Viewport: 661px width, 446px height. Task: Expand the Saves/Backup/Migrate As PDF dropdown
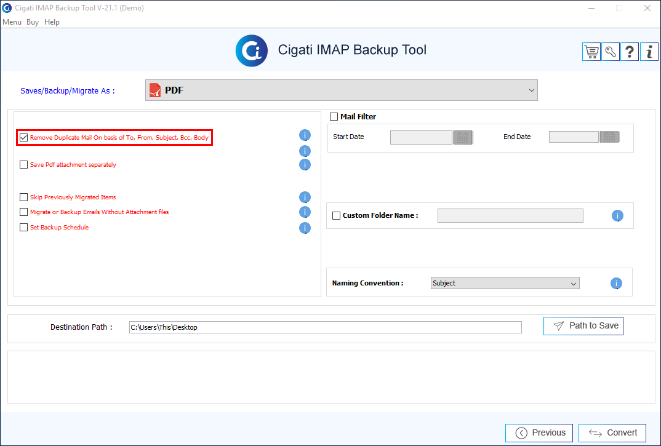[342, 90]
